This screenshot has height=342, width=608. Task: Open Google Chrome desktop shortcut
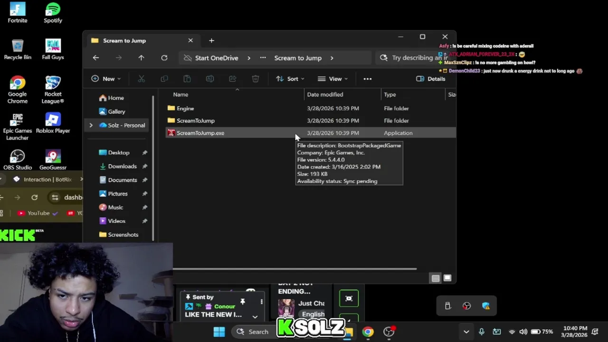18,90
